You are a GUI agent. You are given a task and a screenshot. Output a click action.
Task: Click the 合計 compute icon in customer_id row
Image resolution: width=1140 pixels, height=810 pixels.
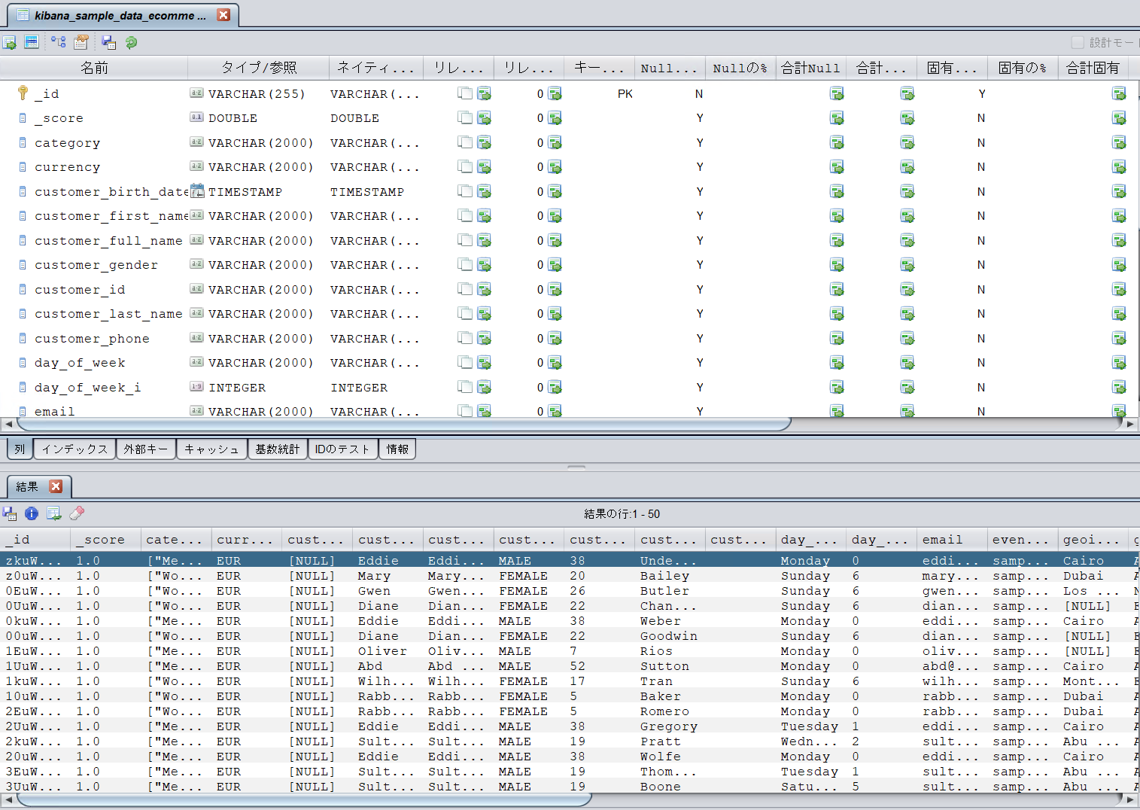pos(907,290)
